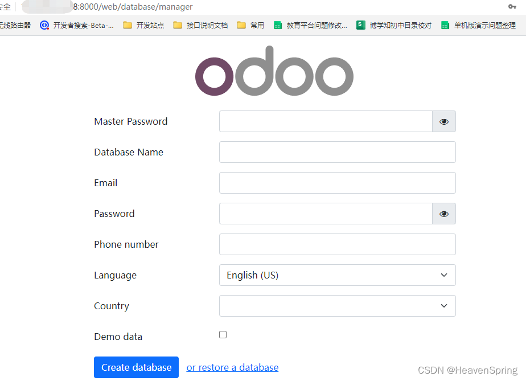Click the Phone number input field
The image size is (526, 381).
(337, 244)
